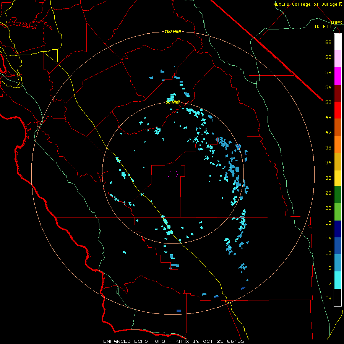Viewport: 344px width, 344px height.
Task: Click the "KHNX" station identifier in the caption
Action: pyautogui.click(x=183, y=341)
